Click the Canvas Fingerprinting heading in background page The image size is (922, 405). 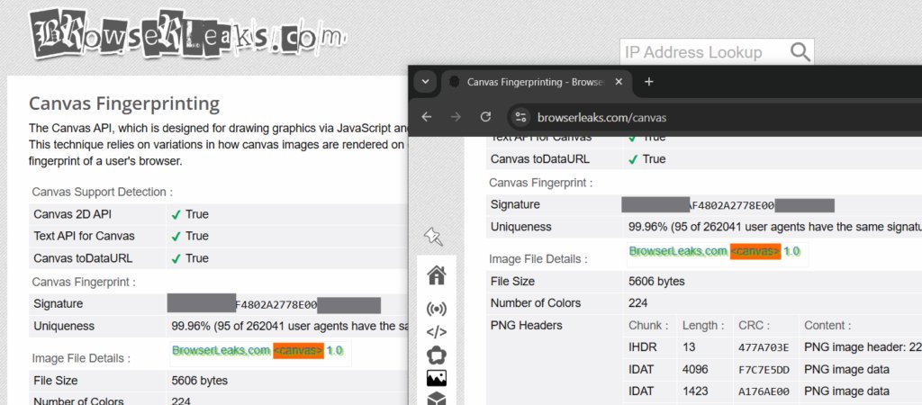pyautogui.click(x=124, y=103)
